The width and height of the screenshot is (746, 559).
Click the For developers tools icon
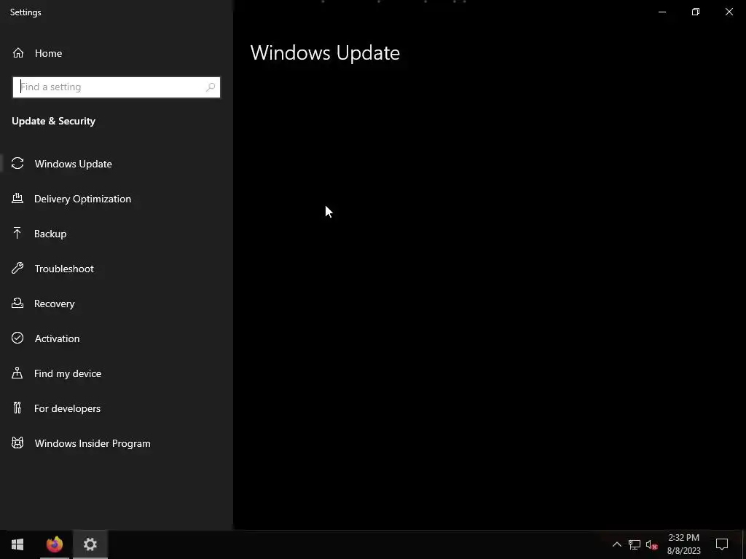17,408
